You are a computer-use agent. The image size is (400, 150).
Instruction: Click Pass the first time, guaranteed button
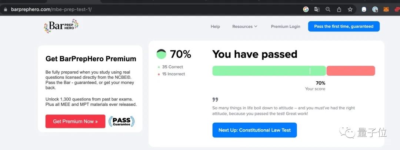click(344, 26)
